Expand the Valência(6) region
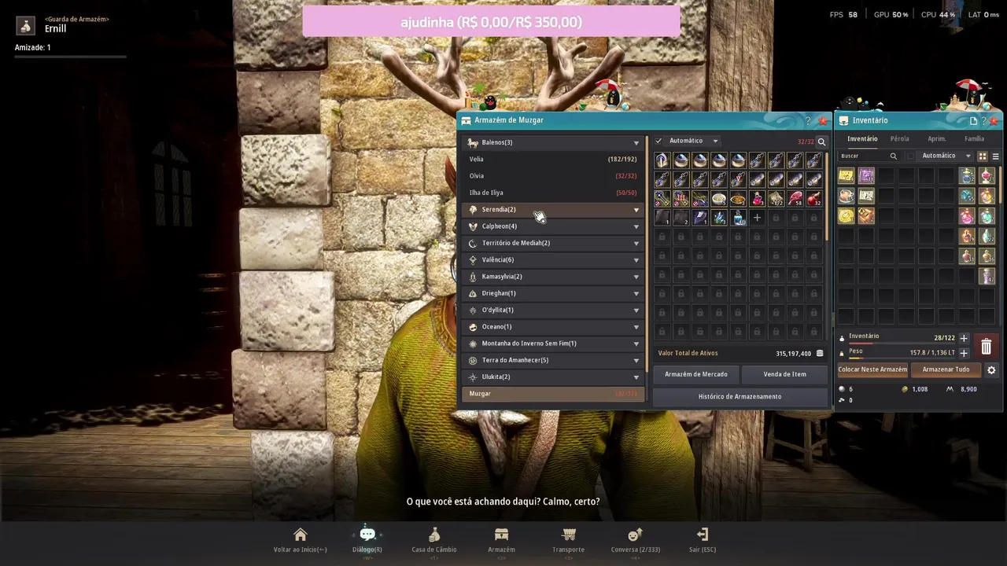Screen dimensions: 1007x566 [553, 260]
